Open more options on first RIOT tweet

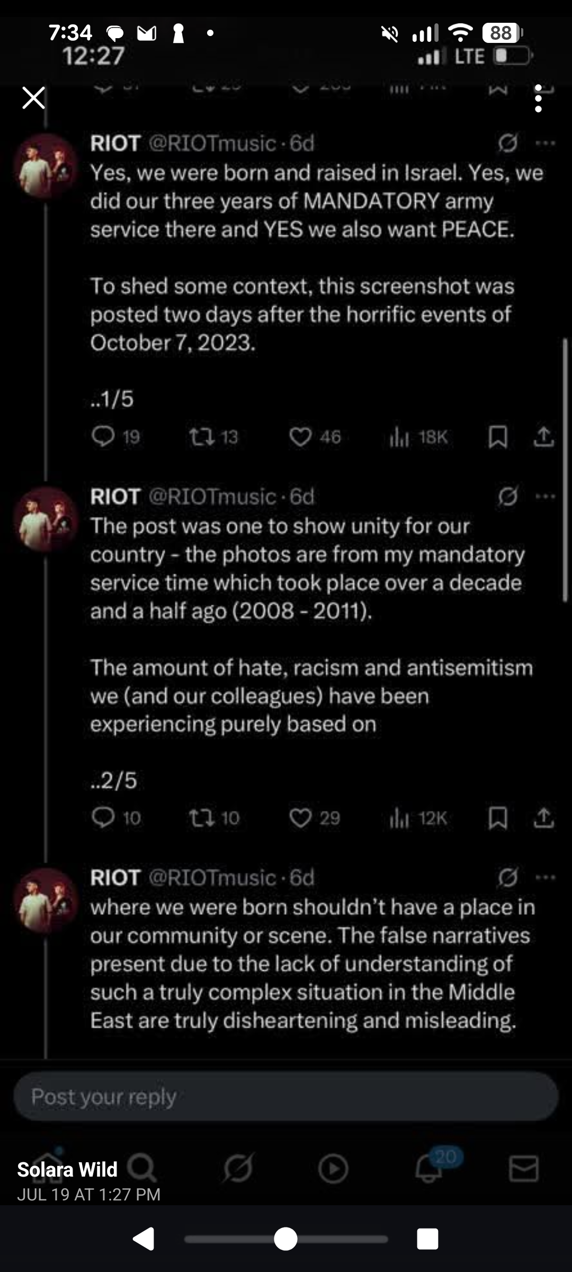(x=546, y=143)
